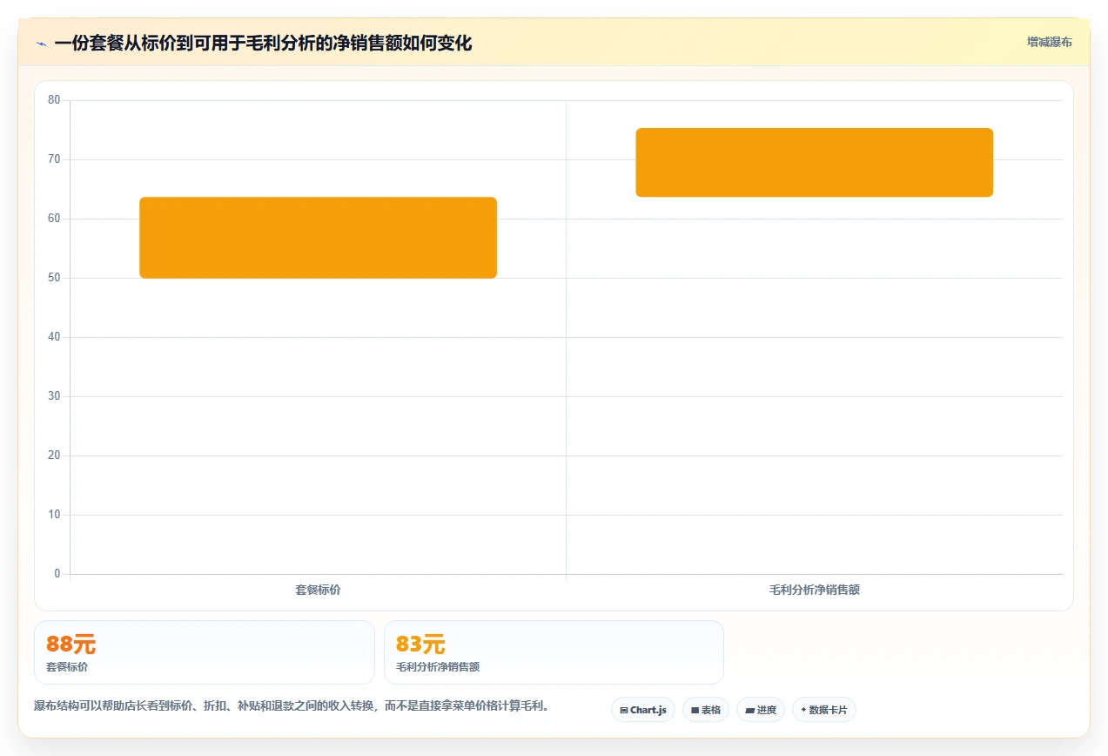The height and width of the screenshot is (756, 1108).
Task: Click the description text starting 瀑布结构可以帮助店长
Action: [x=292, y=705]
